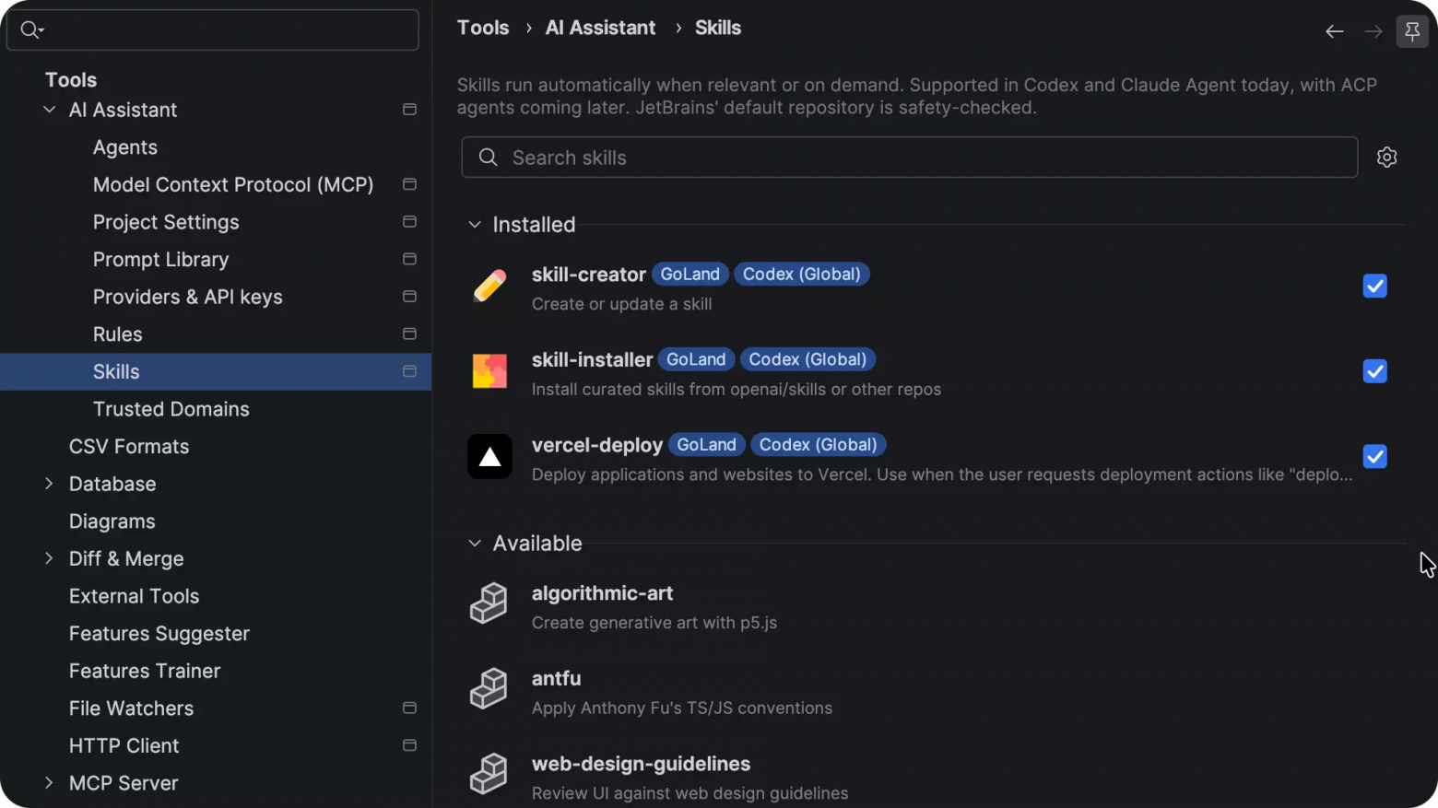Navigate back with the left arrow
Image resolution: width=1438 pixels, height=808 pixels.
point(1334,31)
